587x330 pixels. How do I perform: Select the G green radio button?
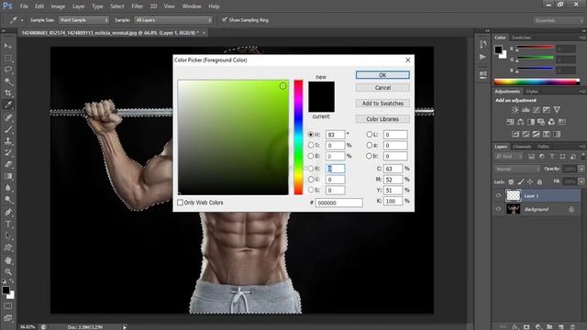pyautogui.click(x=311, y=180)
